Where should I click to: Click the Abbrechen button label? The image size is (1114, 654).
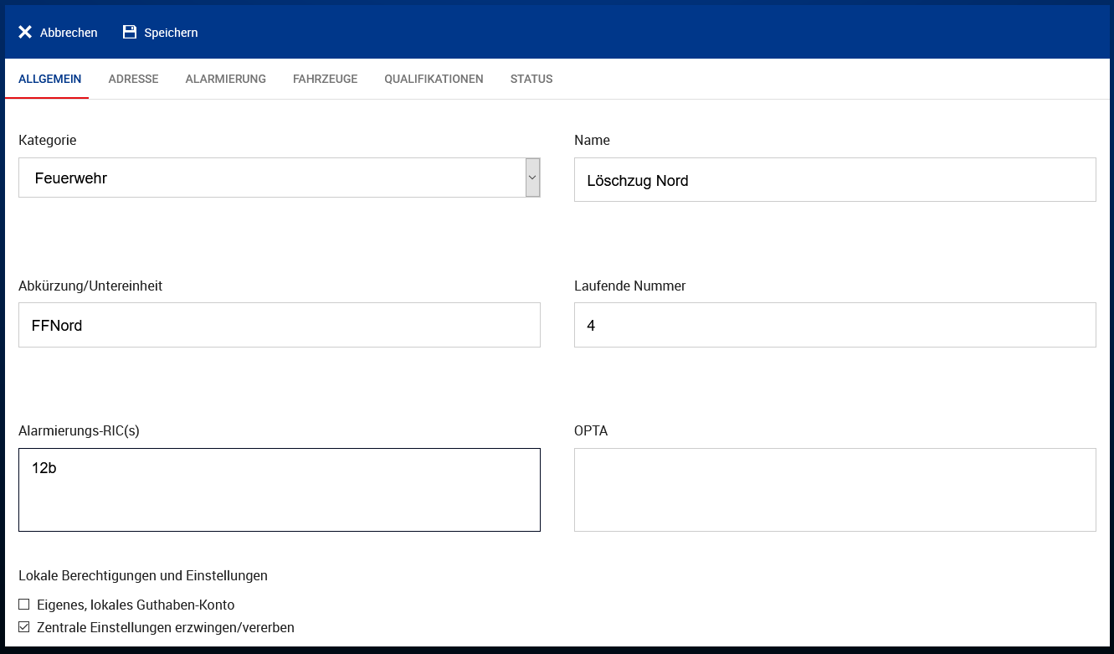[x=69, y=33]
